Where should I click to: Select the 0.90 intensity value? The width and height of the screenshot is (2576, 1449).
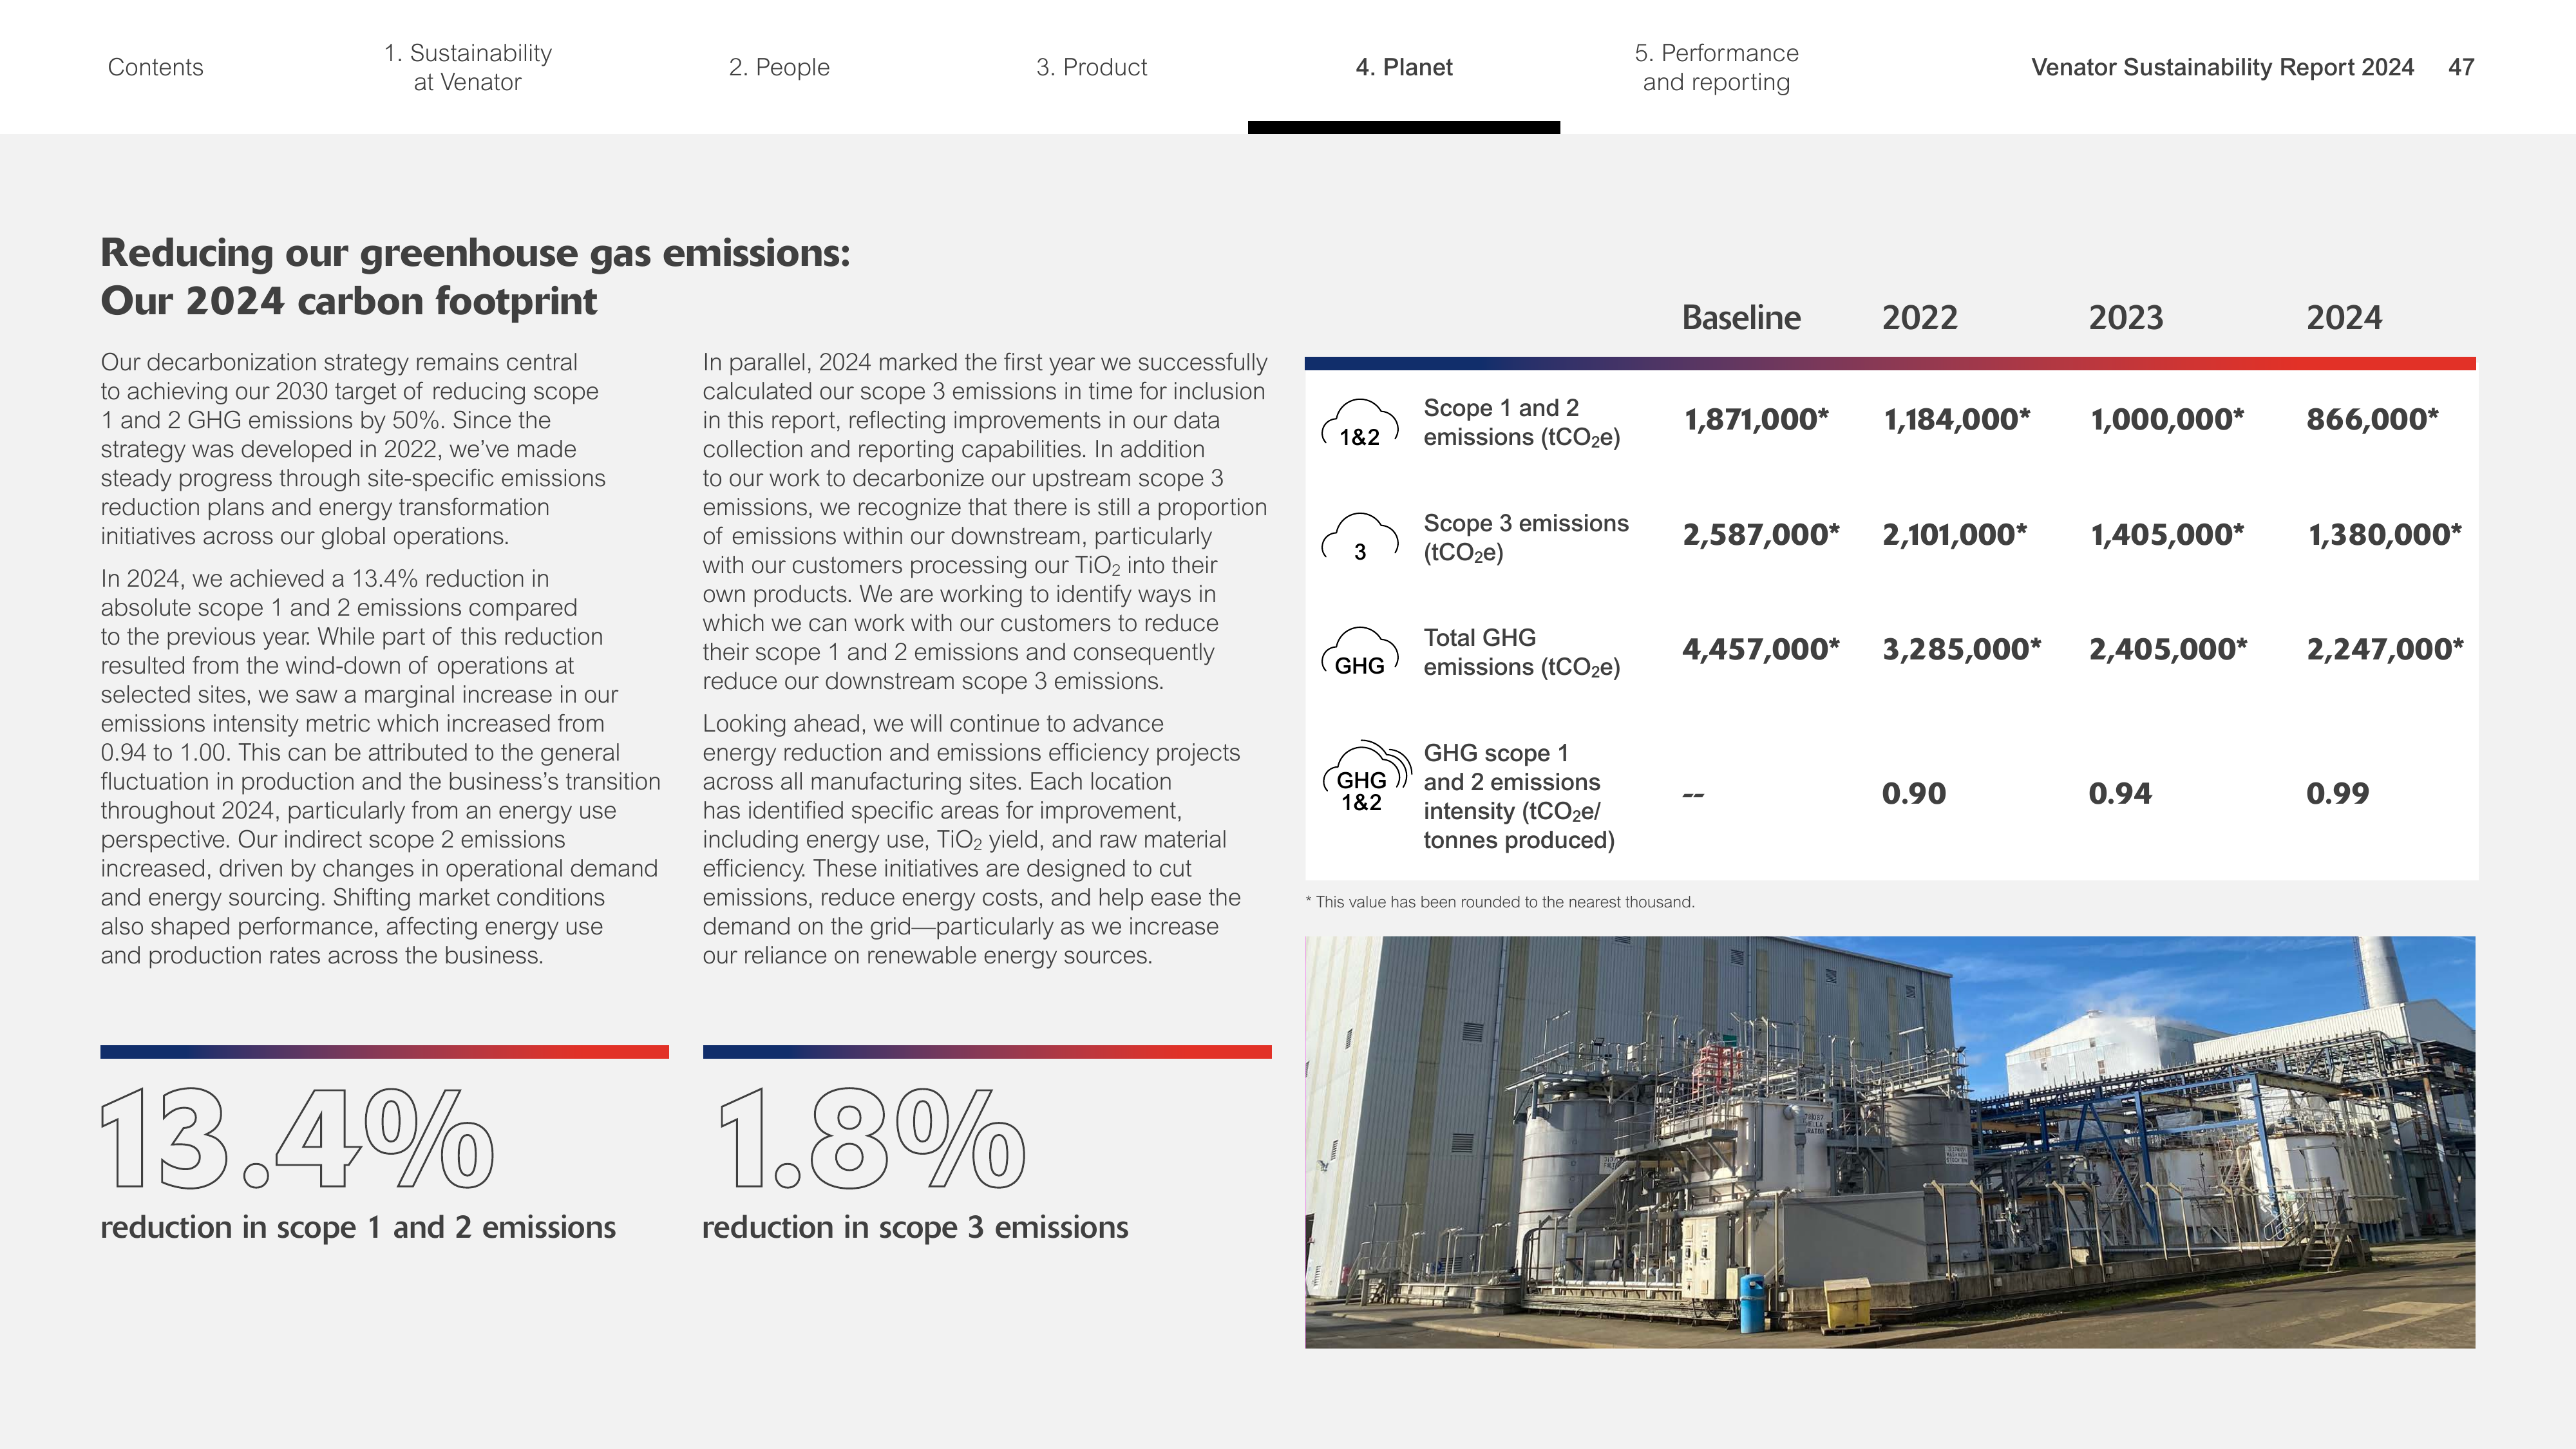(1914, 793)
